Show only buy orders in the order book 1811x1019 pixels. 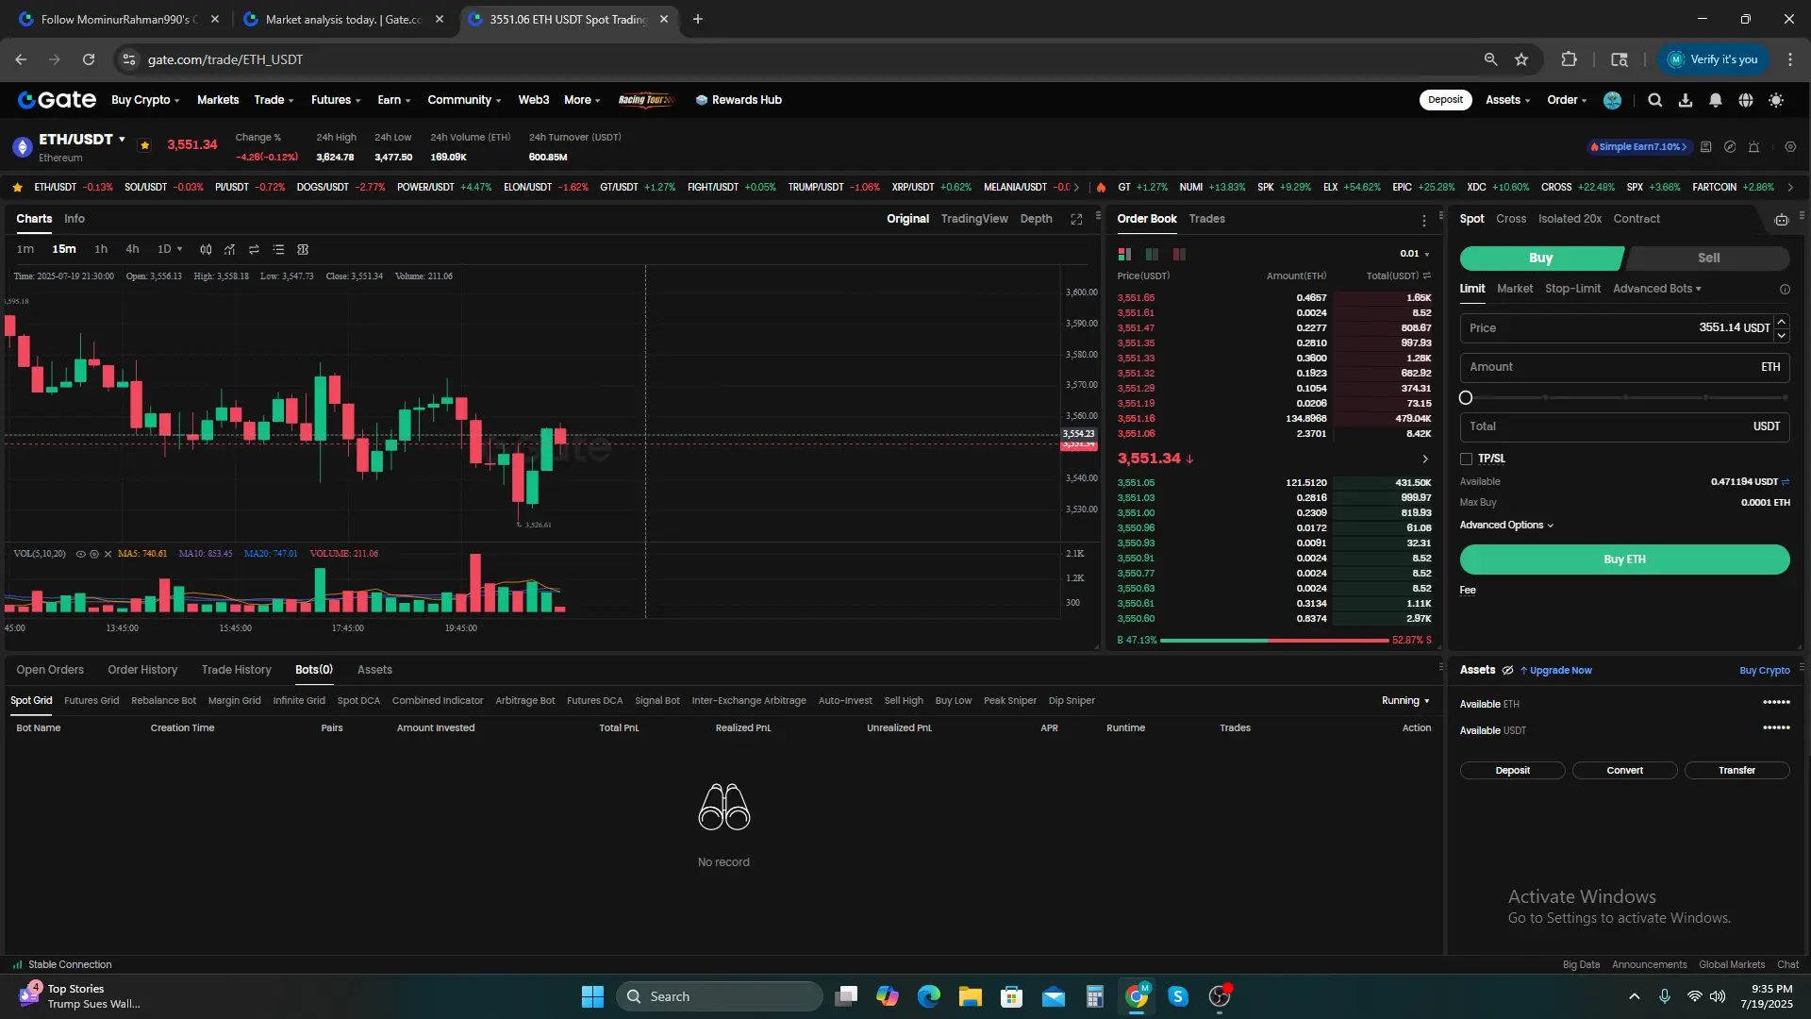pyautogui.click(x=1152, y=254)
